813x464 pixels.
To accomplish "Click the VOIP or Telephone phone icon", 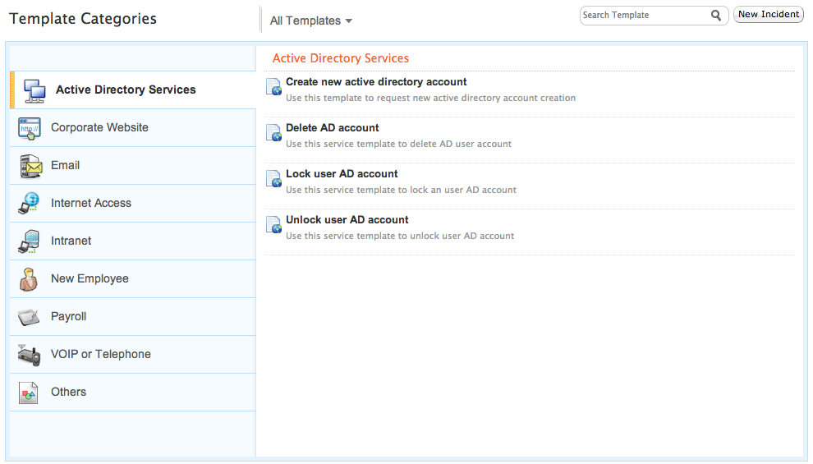I will [29, 355].
